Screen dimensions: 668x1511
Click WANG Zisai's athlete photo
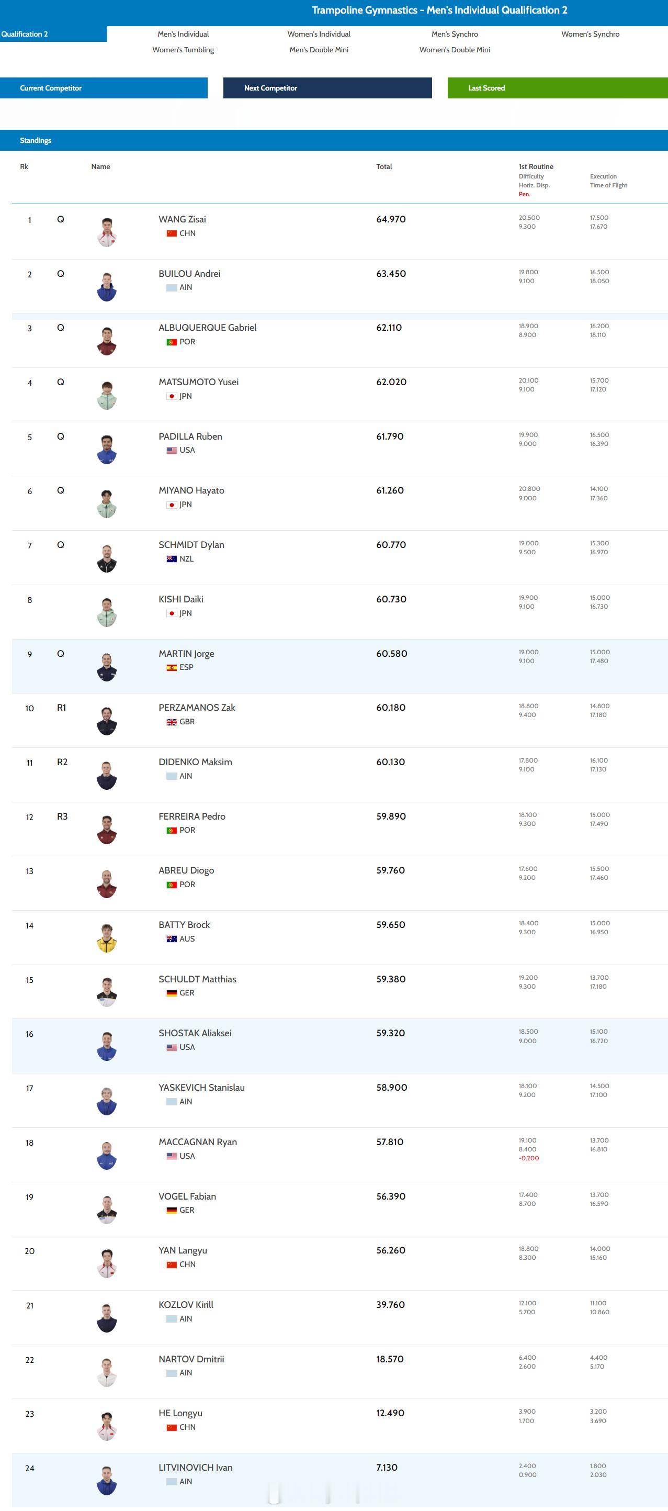coord(107,232)
